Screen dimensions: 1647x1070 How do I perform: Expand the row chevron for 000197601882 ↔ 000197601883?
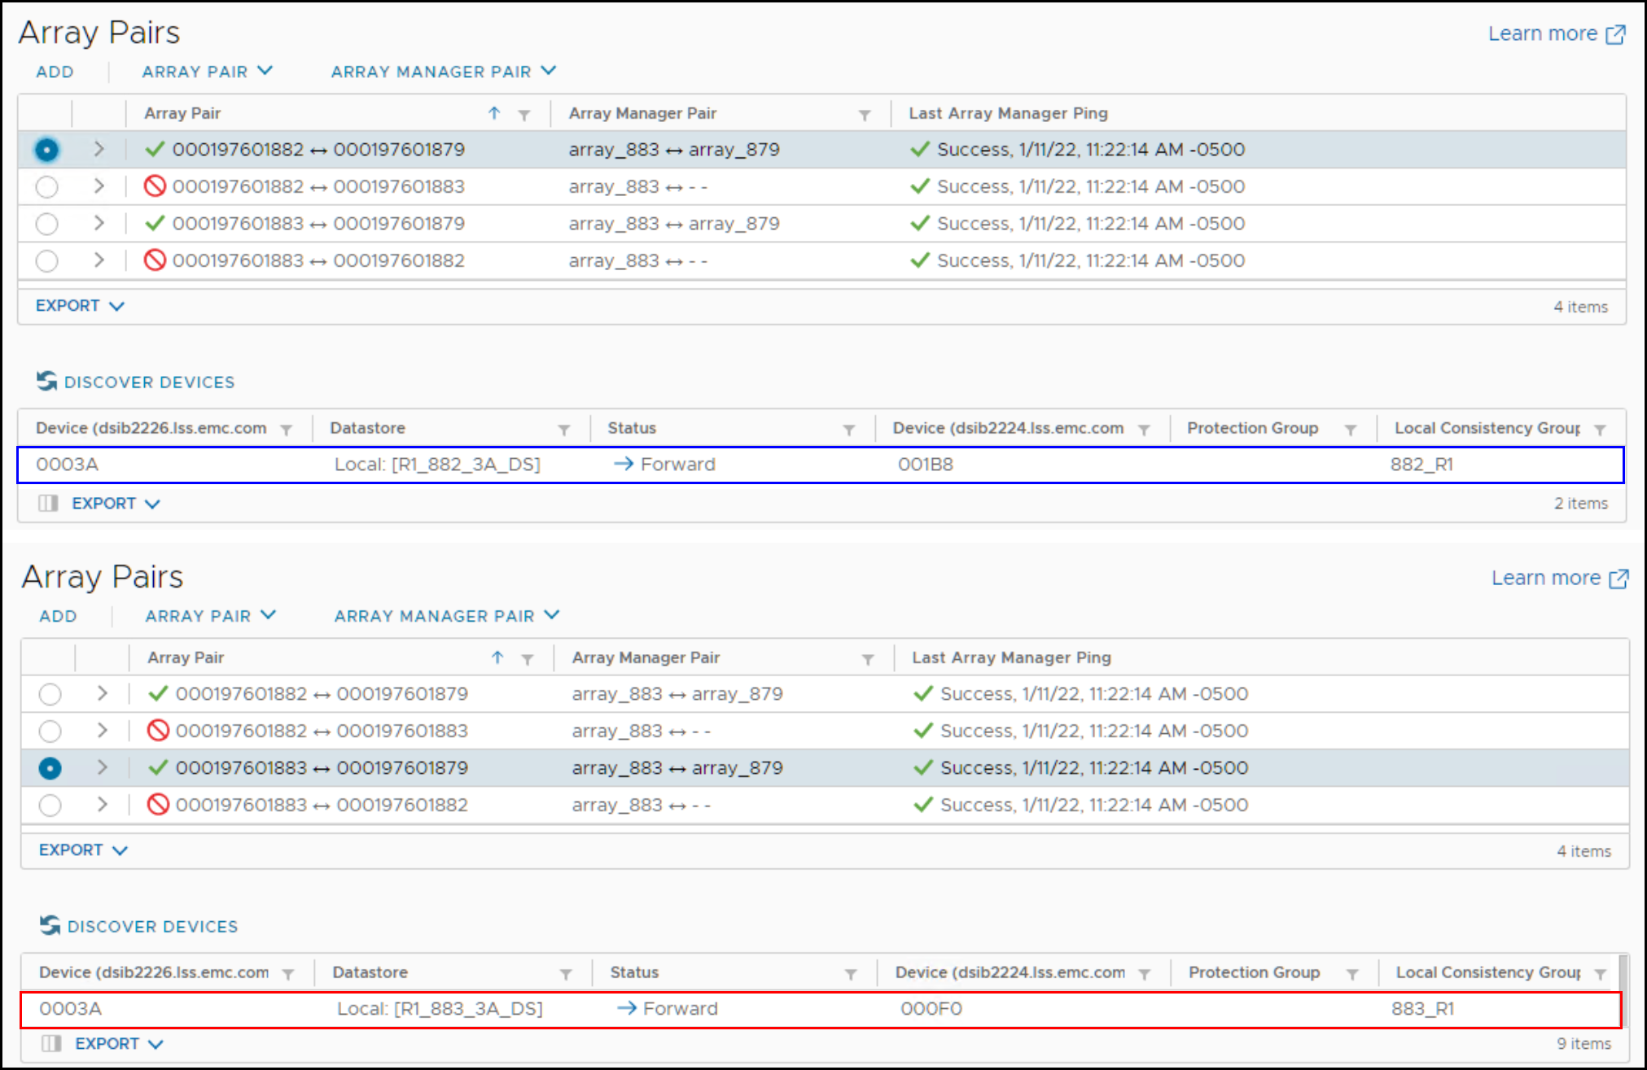tap(99, 186)
